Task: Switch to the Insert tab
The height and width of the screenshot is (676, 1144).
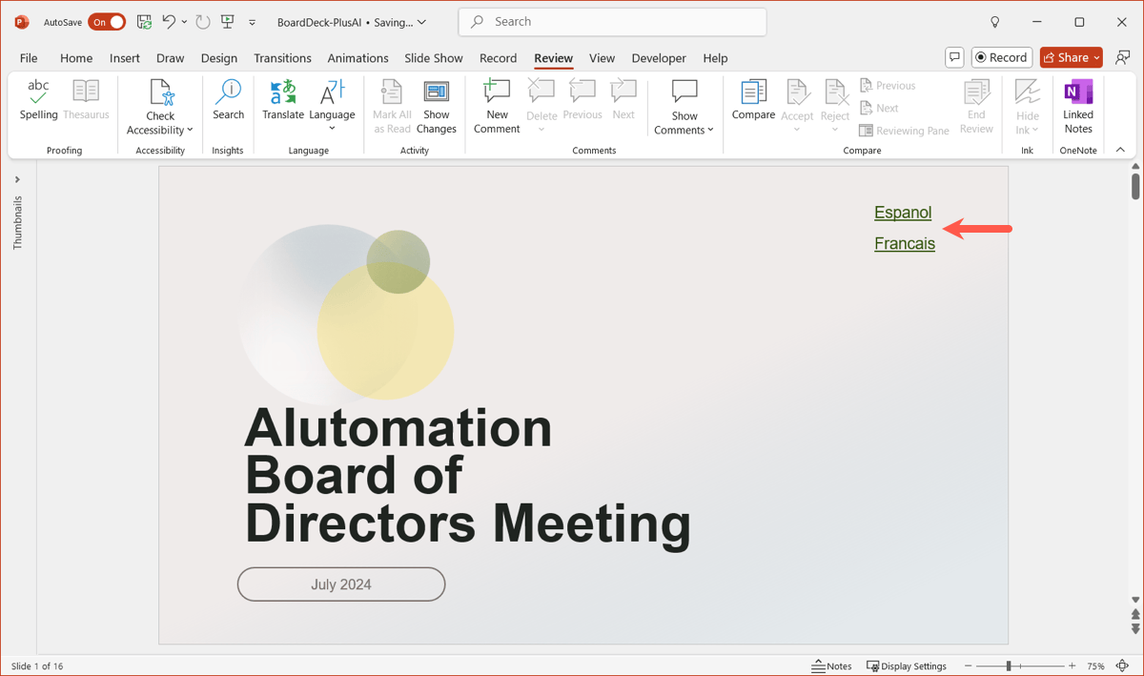Action: click(125, 58)
